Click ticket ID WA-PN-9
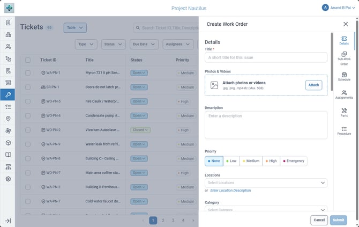The image size is (359, 227). tap(53, 144)
